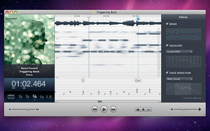
Task: Click the album artwork thumbnail
Action: pyautogui.click(x=29, y=39)
